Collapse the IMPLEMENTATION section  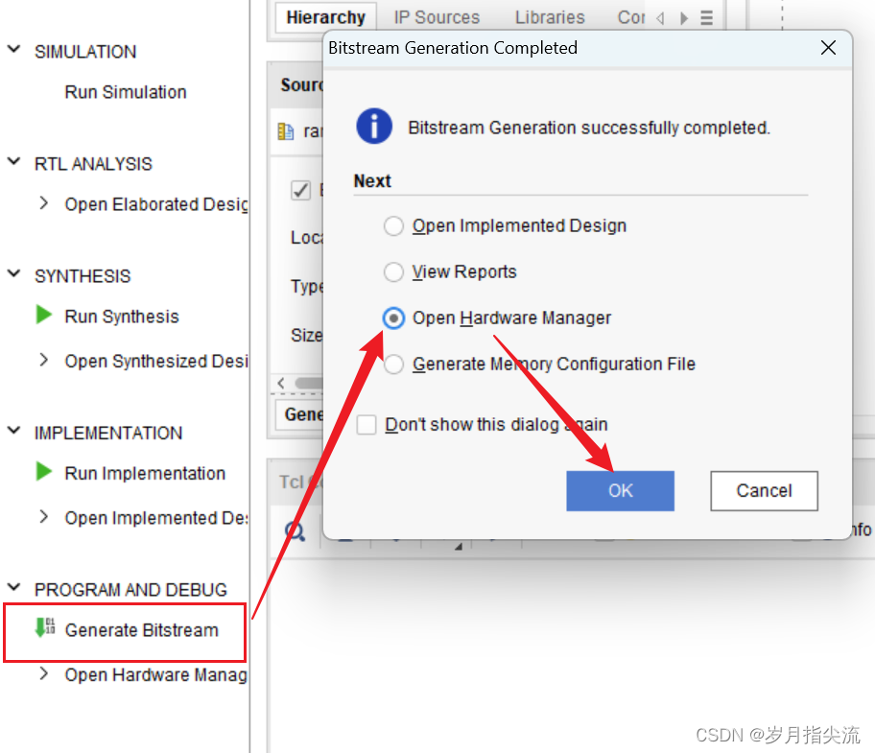tap(14, 431)
